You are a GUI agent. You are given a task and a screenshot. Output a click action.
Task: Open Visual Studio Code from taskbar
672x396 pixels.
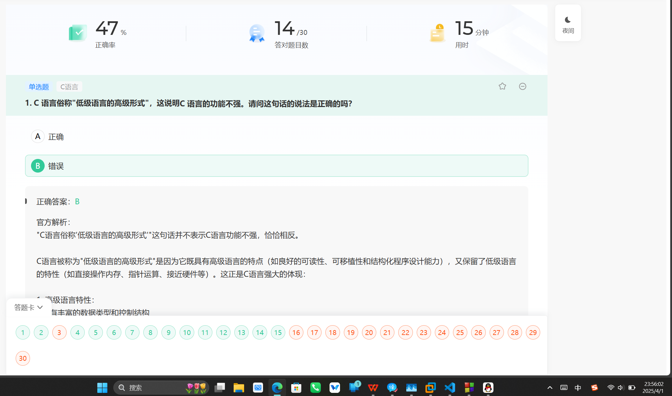[450, 388]
